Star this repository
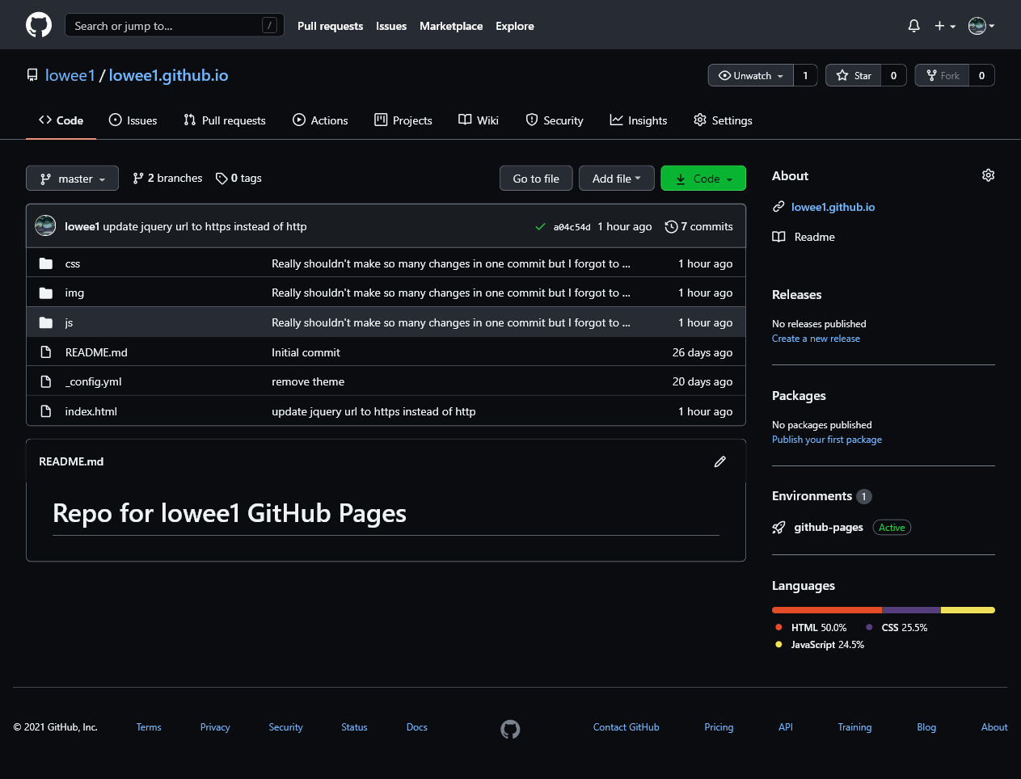1021x779 pixels. (854, 75)
